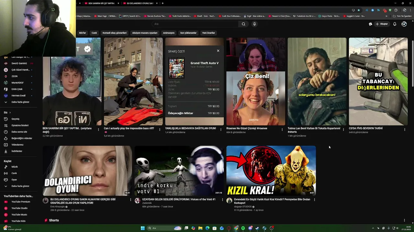Open YouTube Music link

pos(19,215)
